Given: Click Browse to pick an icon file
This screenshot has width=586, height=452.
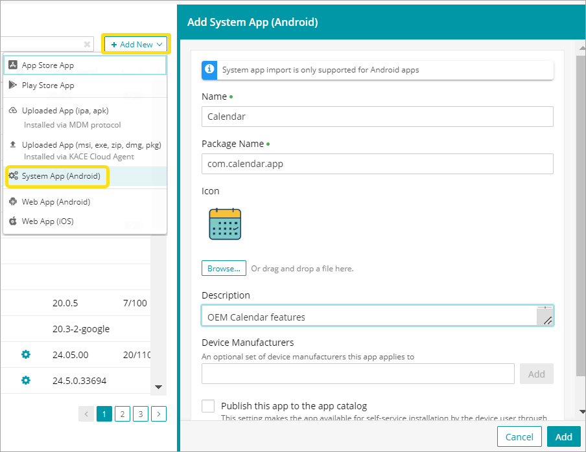Looking at the screenshot, I should click(224, 268).
